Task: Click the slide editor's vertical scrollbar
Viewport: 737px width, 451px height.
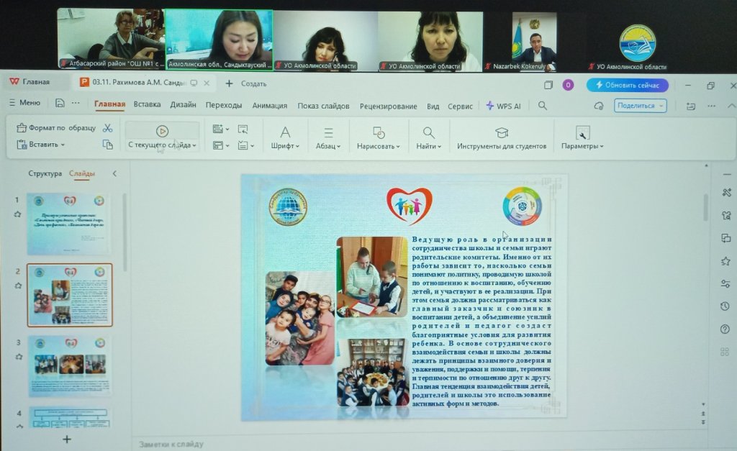Action: coord(705,209)
